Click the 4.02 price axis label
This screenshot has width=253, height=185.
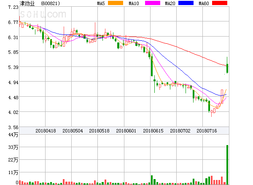pos(13,112)
